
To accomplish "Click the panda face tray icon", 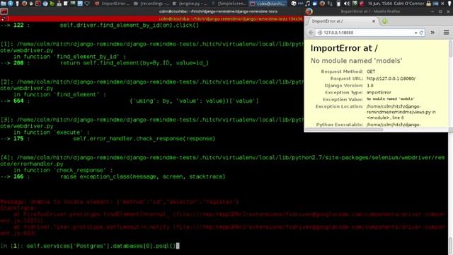I will [x=294, y=4].
